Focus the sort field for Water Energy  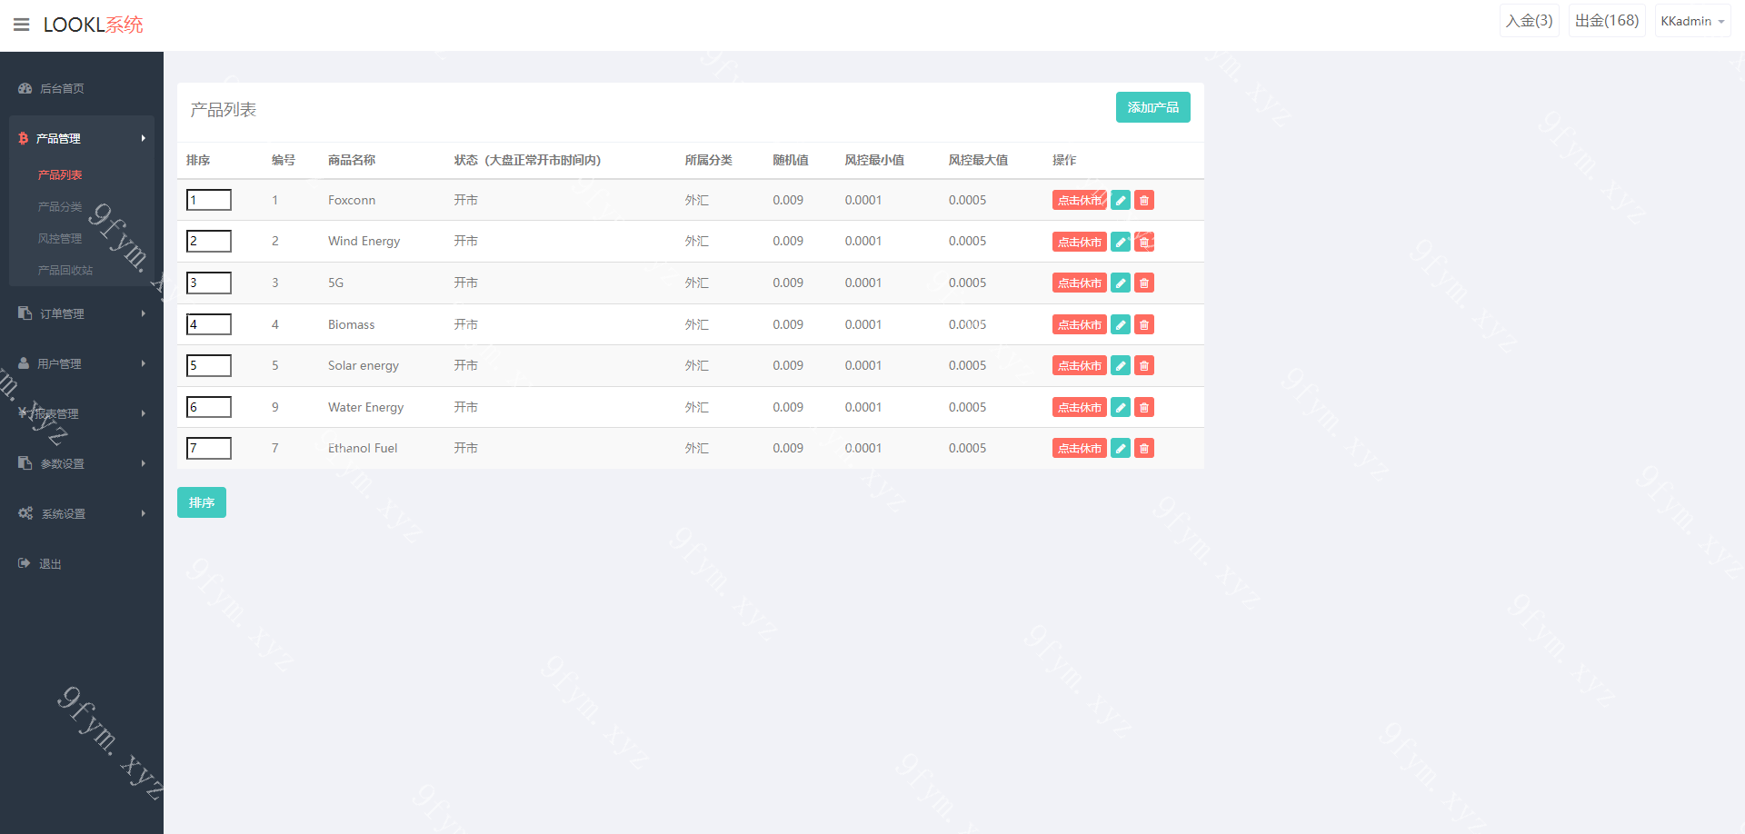coord(209,407)
